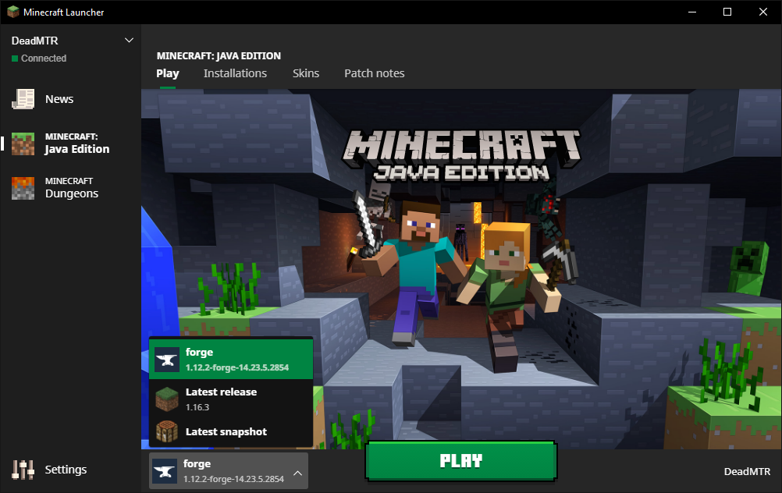Open the Settings sliders icon

(x=23, y=470)
